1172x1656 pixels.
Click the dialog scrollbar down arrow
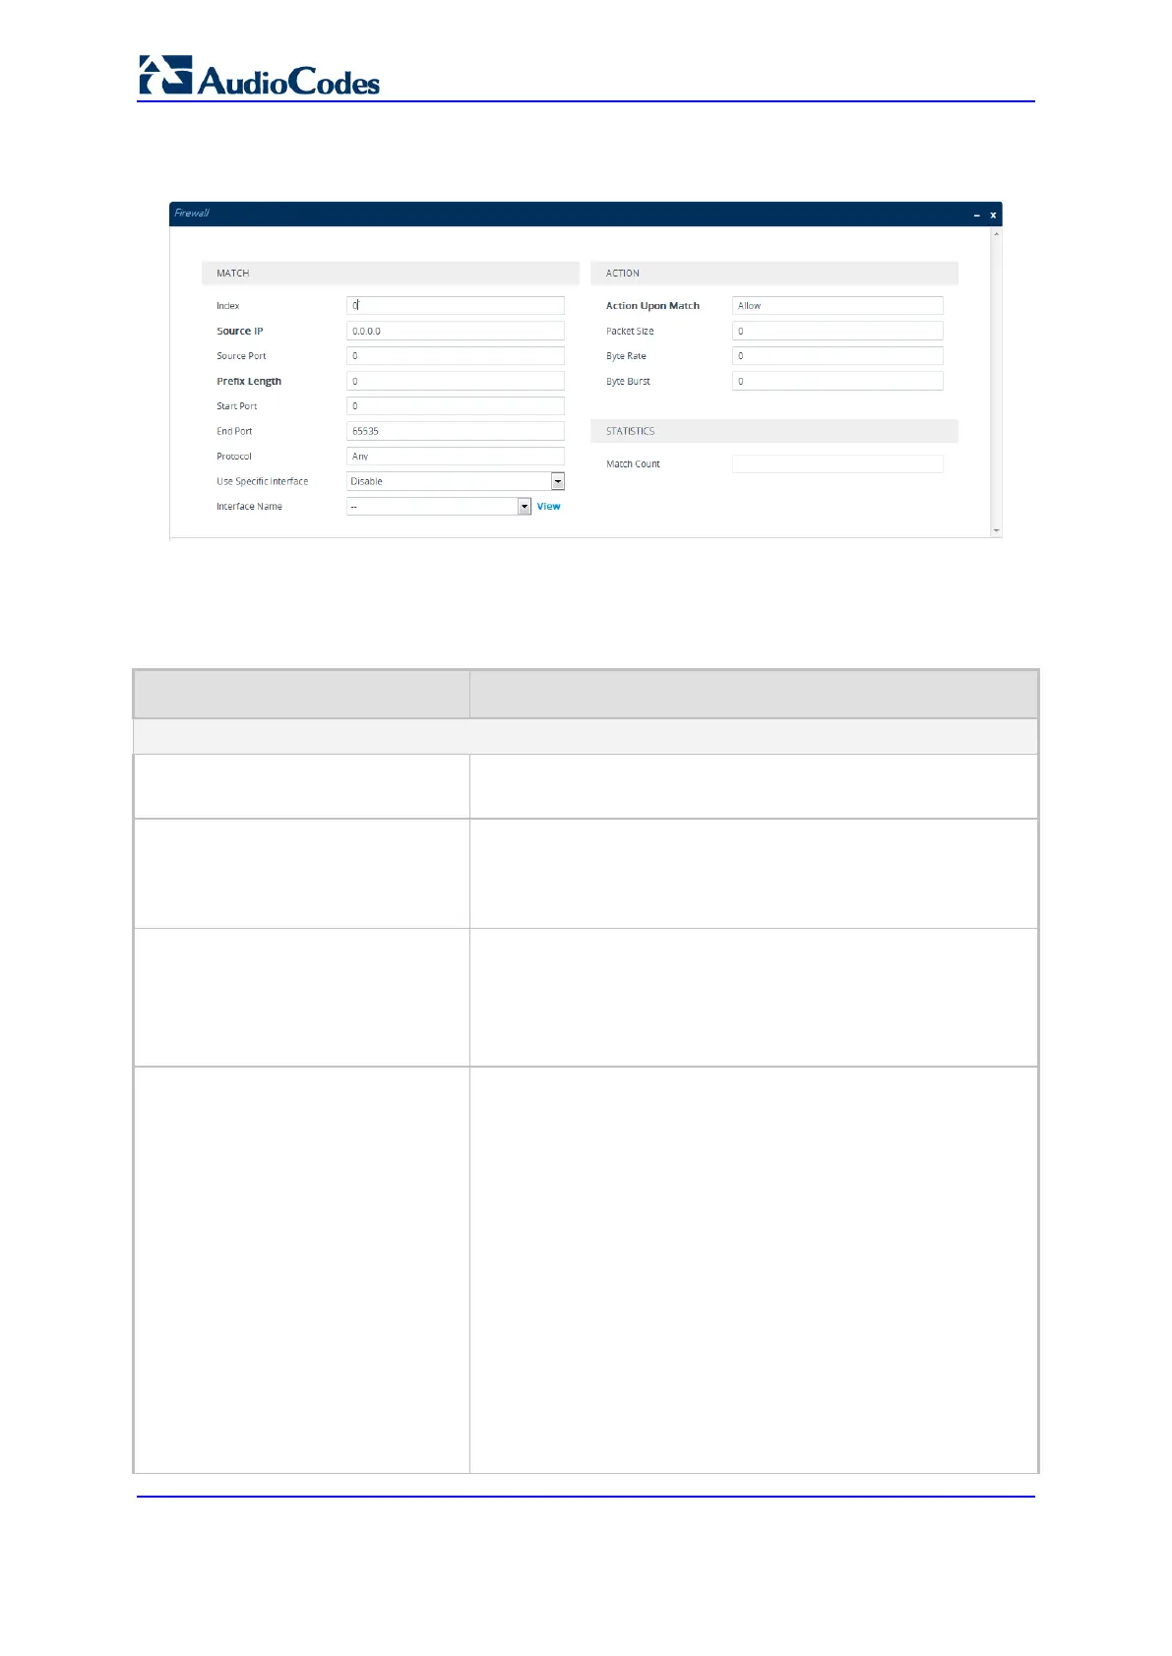click(997, 531)
